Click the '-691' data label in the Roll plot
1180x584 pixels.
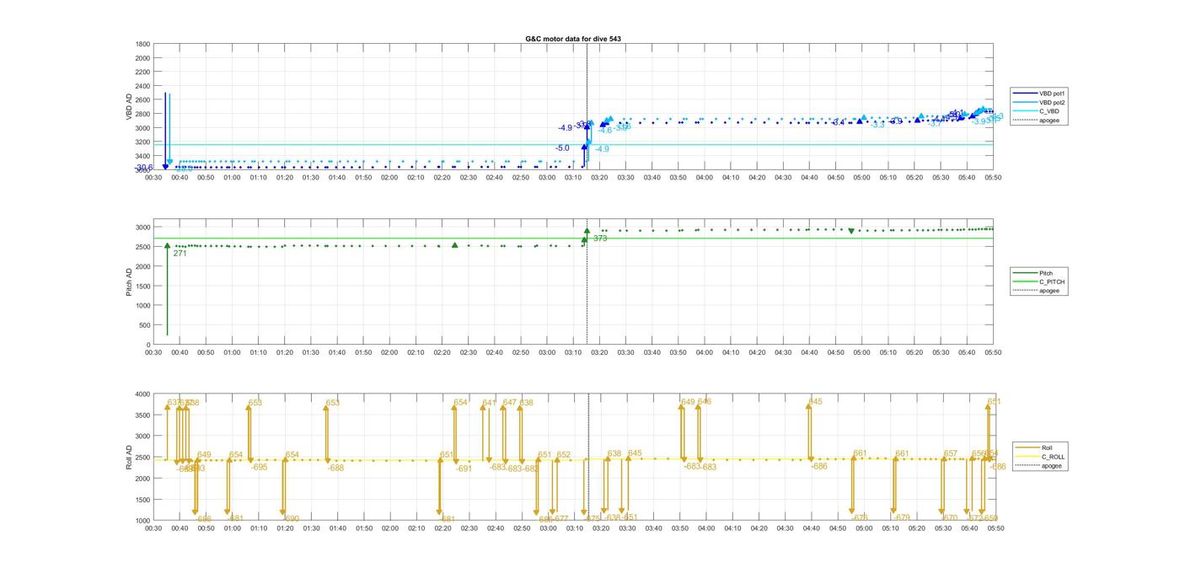point(464,469)
